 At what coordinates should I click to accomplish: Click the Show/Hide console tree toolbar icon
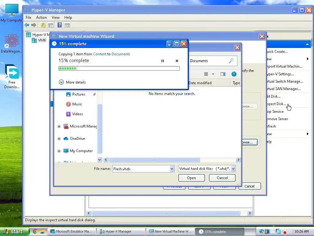(x=51, y=25)
